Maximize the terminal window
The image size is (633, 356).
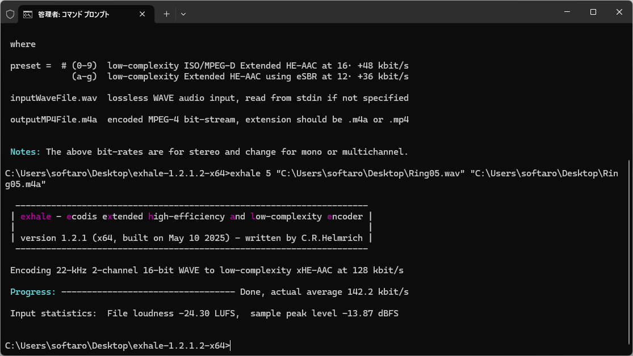(593, 12)
